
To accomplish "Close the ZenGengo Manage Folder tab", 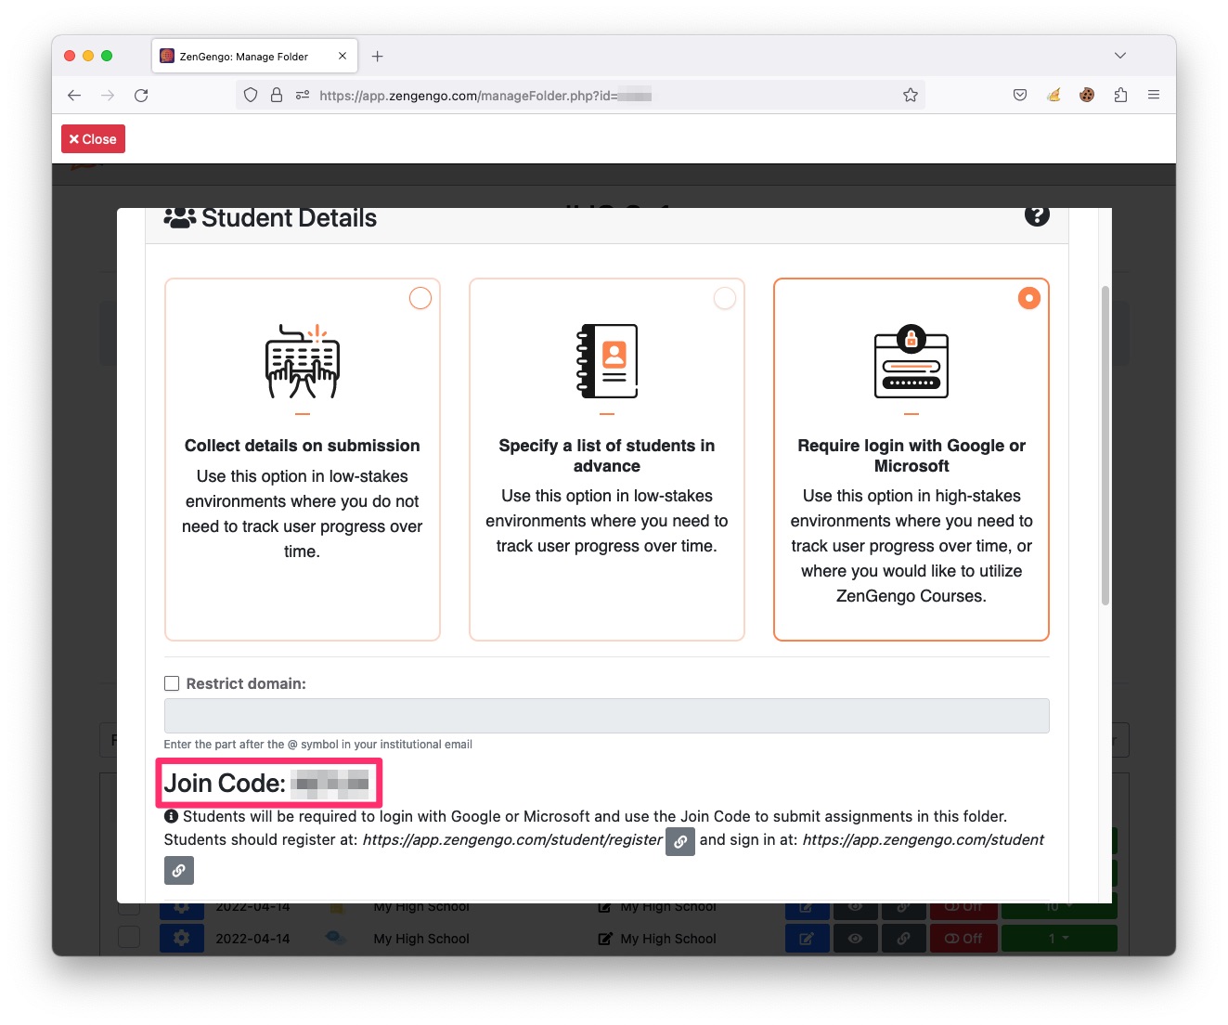I will tap(343, 56).
